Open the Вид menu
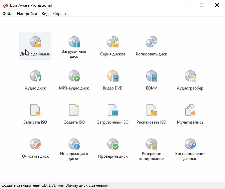 [x=45, y=14]
